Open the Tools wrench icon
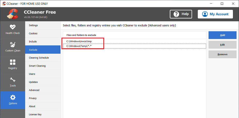239x118 pixels. [13, 80]
